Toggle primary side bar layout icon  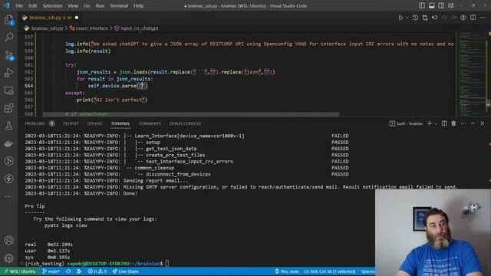point(422,5)
